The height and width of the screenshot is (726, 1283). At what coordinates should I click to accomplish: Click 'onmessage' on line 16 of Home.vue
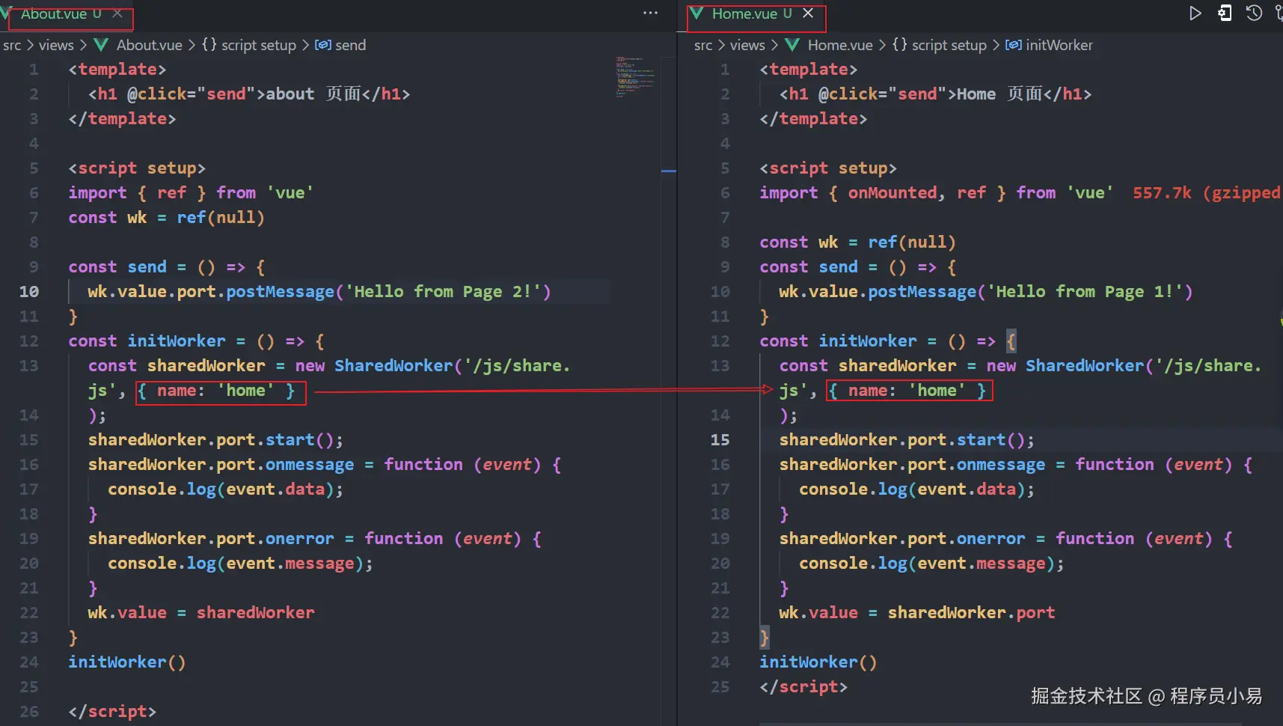1001,465
